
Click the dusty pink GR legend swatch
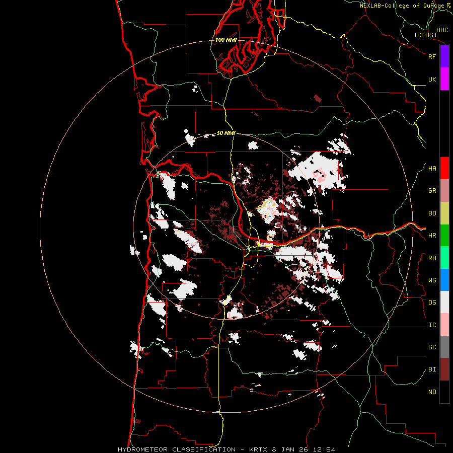[444, 191]
